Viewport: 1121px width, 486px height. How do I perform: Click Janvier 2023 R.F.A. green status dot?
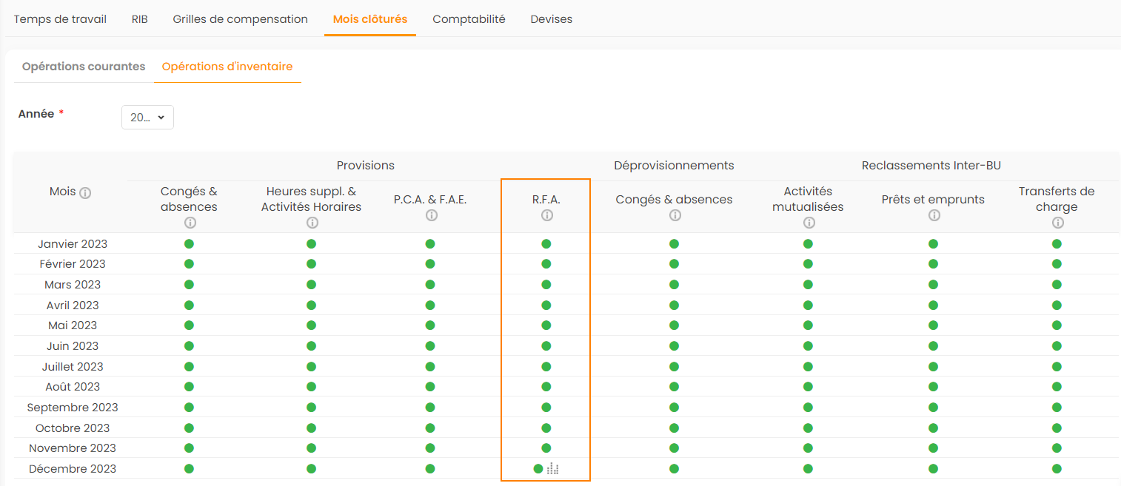pos(546,243)
